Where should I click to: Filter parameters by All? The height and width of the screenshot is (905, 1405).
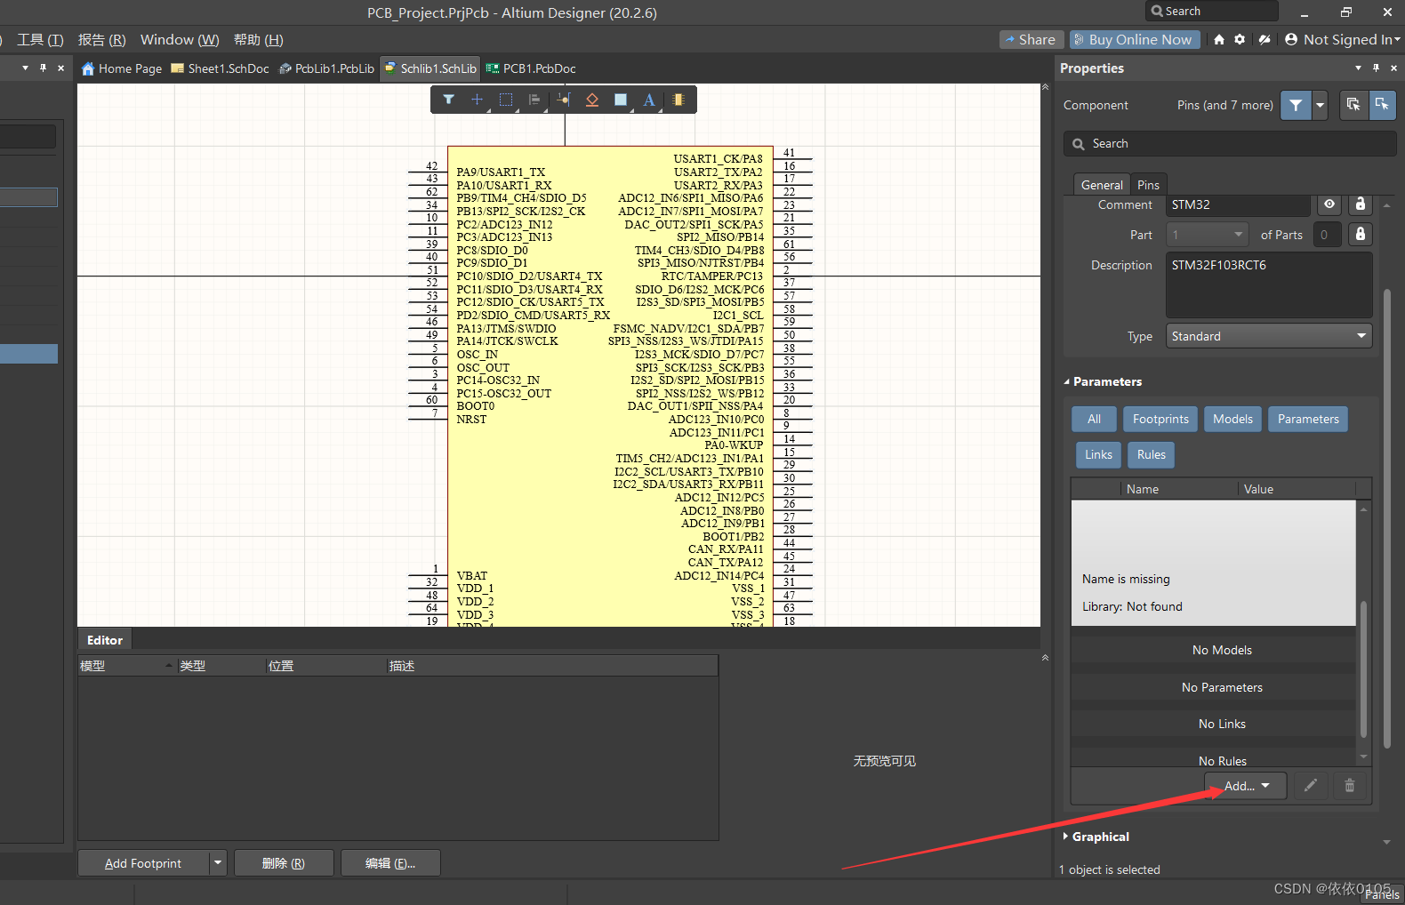pyautogui.click(x=1094, y=419)
